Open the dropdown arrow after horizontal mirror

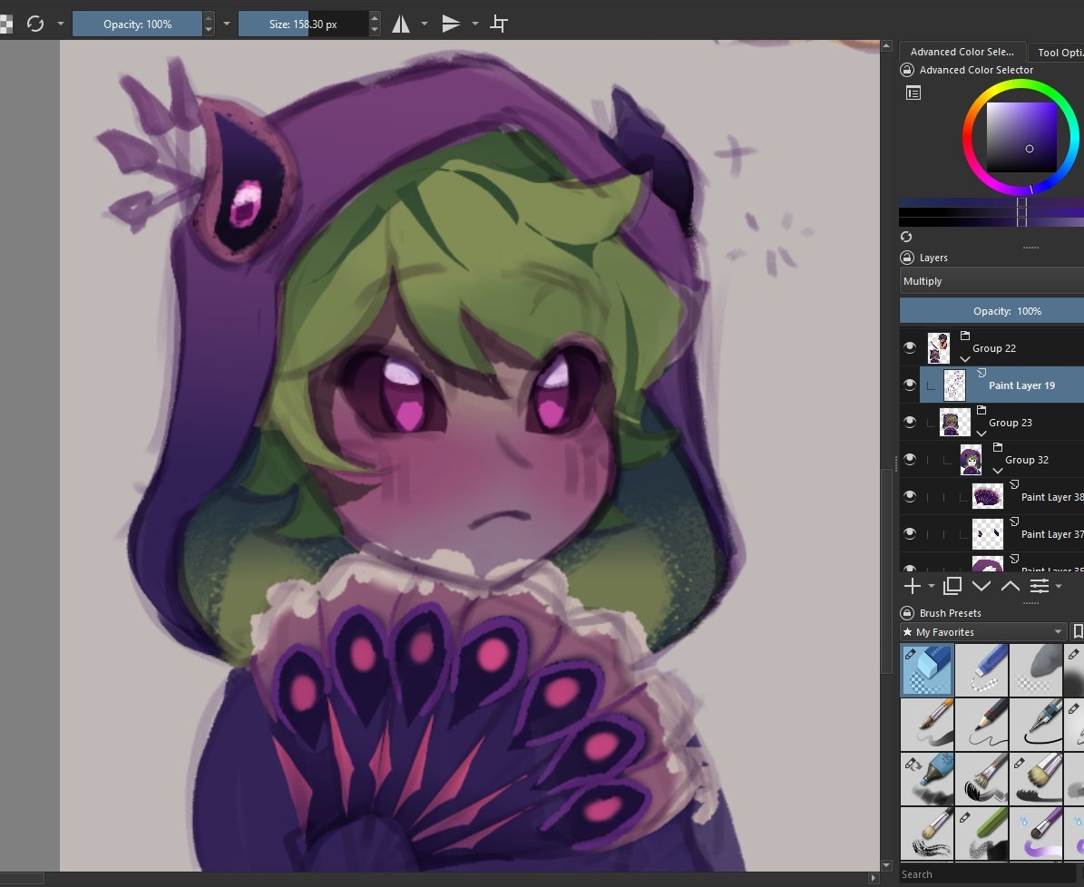pos(425,24)
